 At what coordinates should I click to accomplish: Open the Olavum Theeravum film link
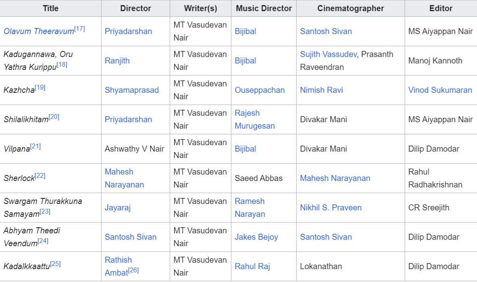(39, 31)
